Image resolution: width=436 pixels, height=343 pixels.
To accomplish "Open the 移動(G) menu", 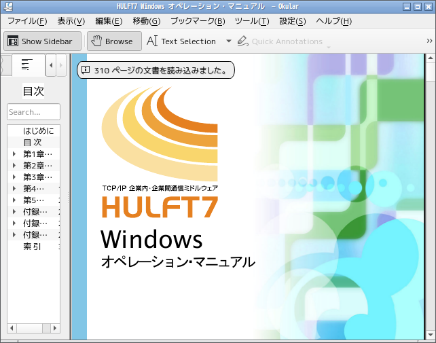I will (147, 21).
